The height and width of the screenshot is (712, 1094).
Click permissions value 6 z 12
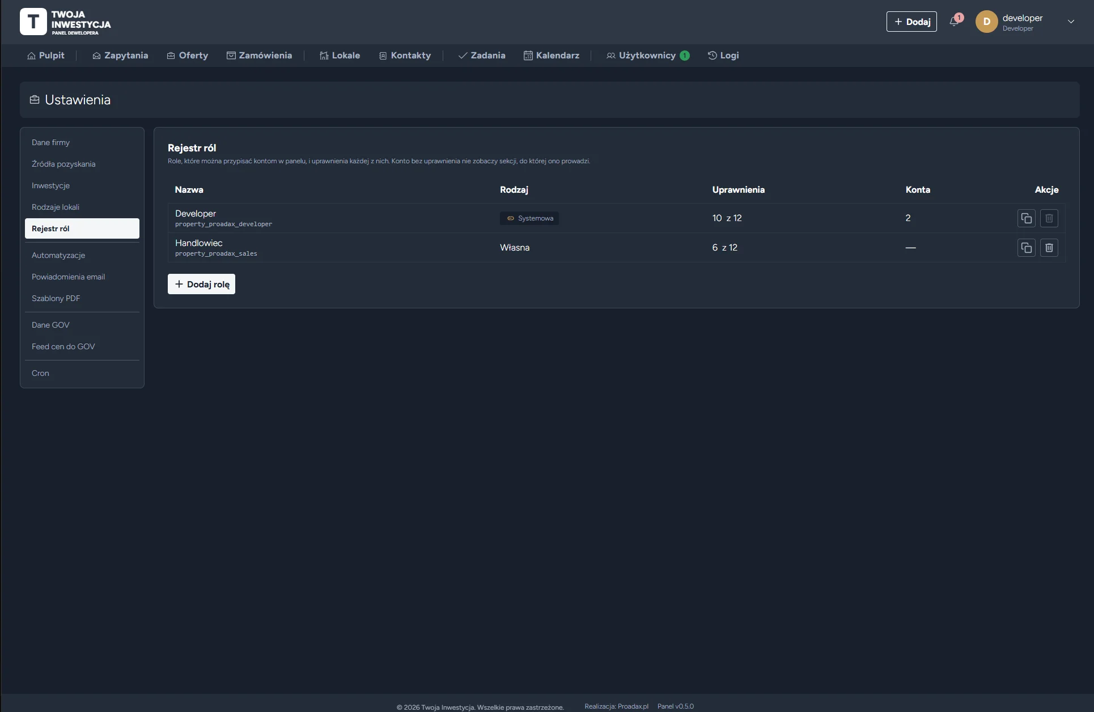tap(725, 248)
